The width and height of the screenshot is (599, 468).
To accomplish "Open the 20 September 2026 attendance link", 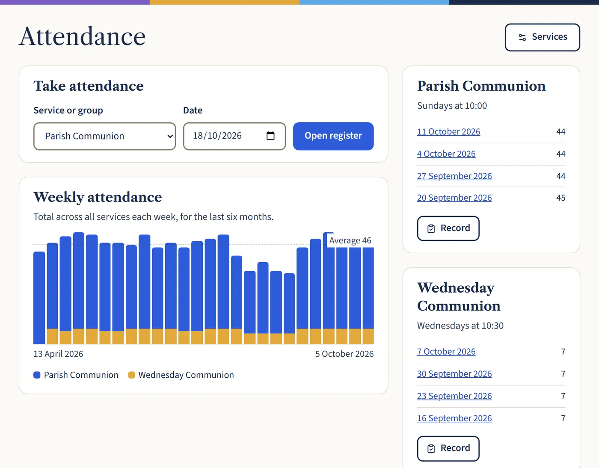I will pos(454,198).
